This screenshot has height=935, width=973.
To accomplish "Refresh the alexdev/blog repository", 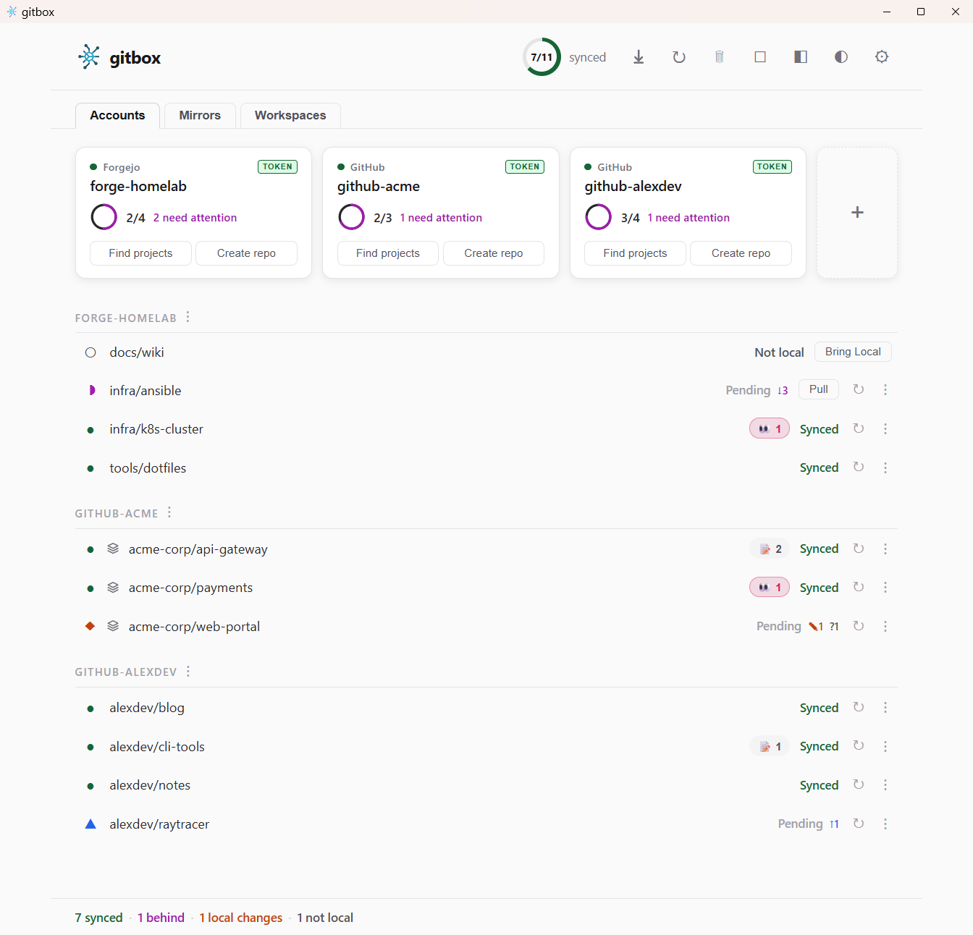I will [859, 707].
